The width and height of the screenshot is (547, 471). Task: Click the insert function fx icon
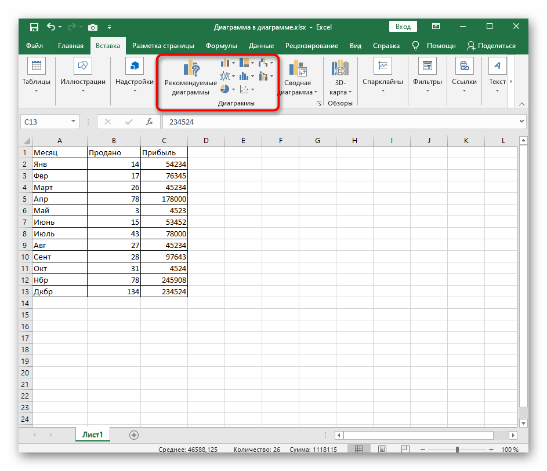pyautogui.click(x=149, y=122)
